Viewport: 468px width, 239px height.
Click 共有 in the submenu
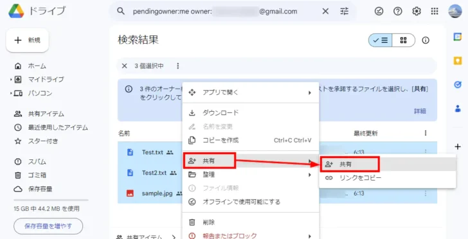(x=388, y=164)
